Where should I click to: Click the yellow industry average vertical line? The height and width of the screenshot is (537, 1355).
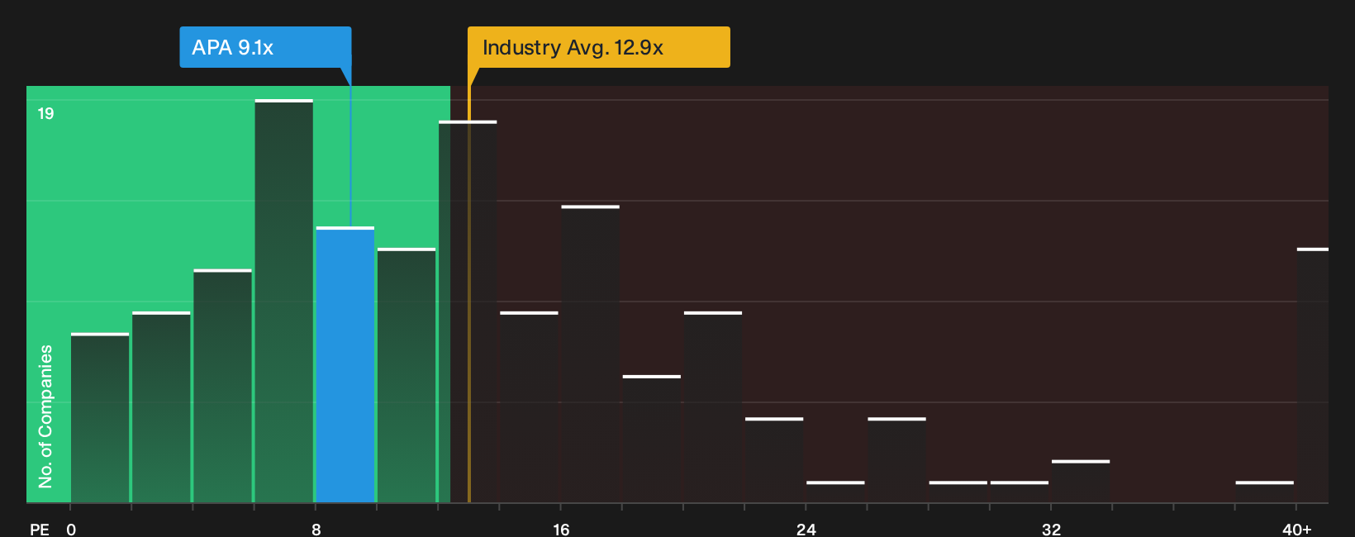[x=469, y=293]
